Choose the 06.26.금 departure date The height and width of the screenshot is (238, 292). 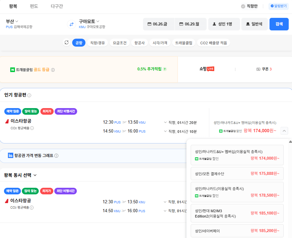(x=159, y=24)
